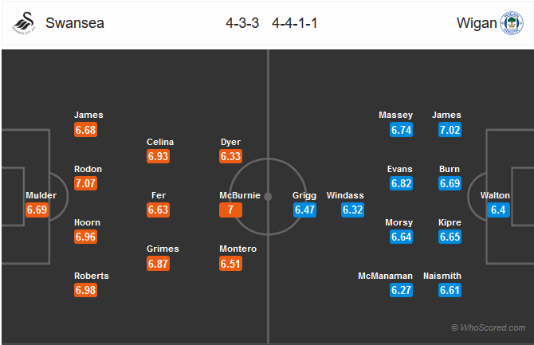The image size is (534, 345).
Task: Select the Wigan 4-4-1-1 formation text
Action: pyautogui.click(x=295, y=23)
